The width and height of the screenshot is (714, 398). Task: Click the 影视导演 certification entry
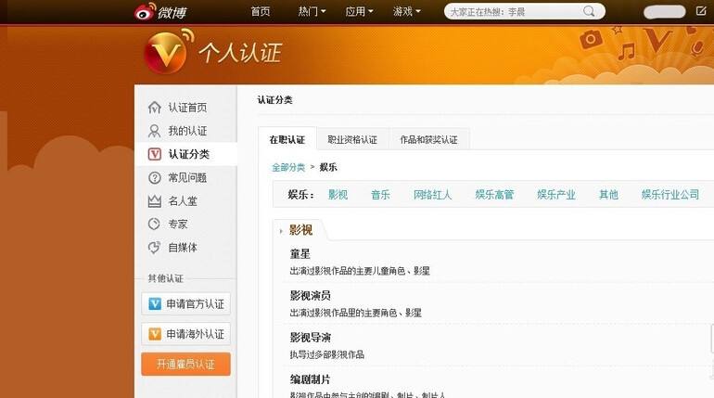(x=311, y=338)
